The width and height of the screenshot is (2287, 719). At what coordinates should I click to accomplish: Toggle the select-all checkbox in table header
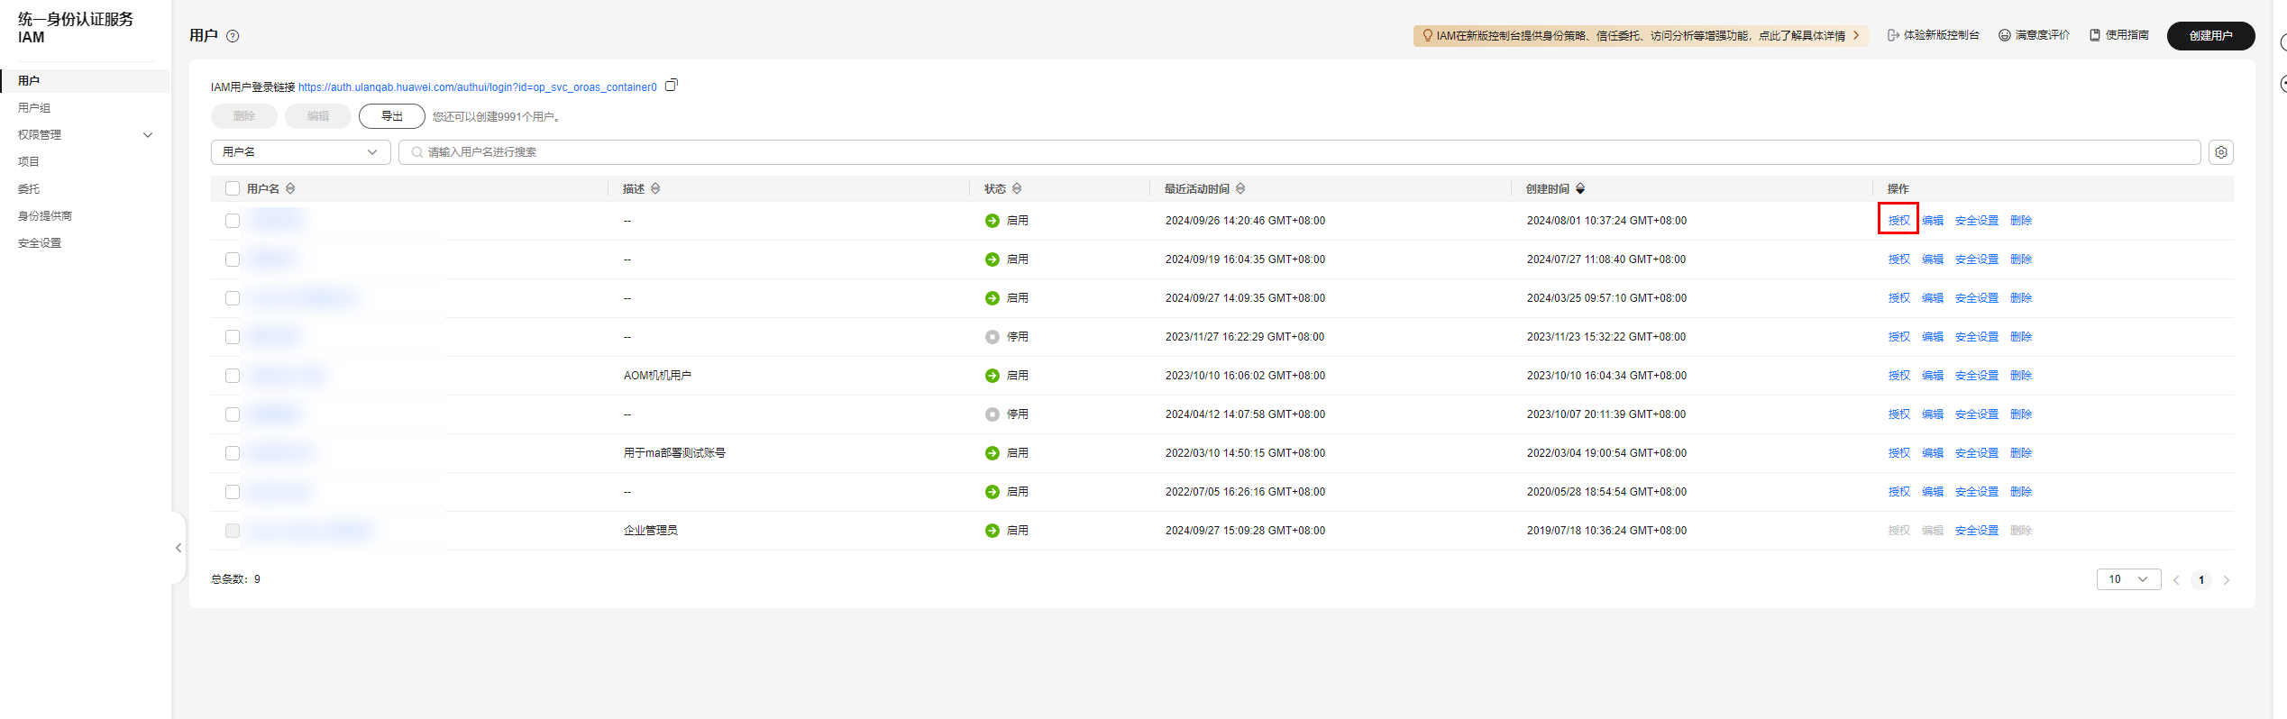pyautogui.click(x=233, y=188)
